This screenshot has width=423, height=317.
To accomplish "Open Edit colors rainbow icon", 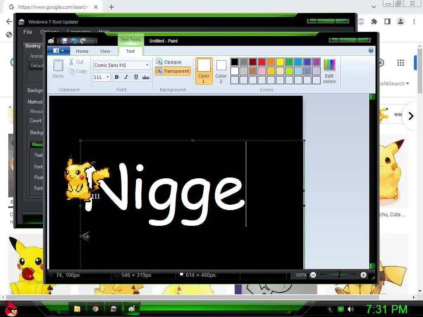I will 329,65.
